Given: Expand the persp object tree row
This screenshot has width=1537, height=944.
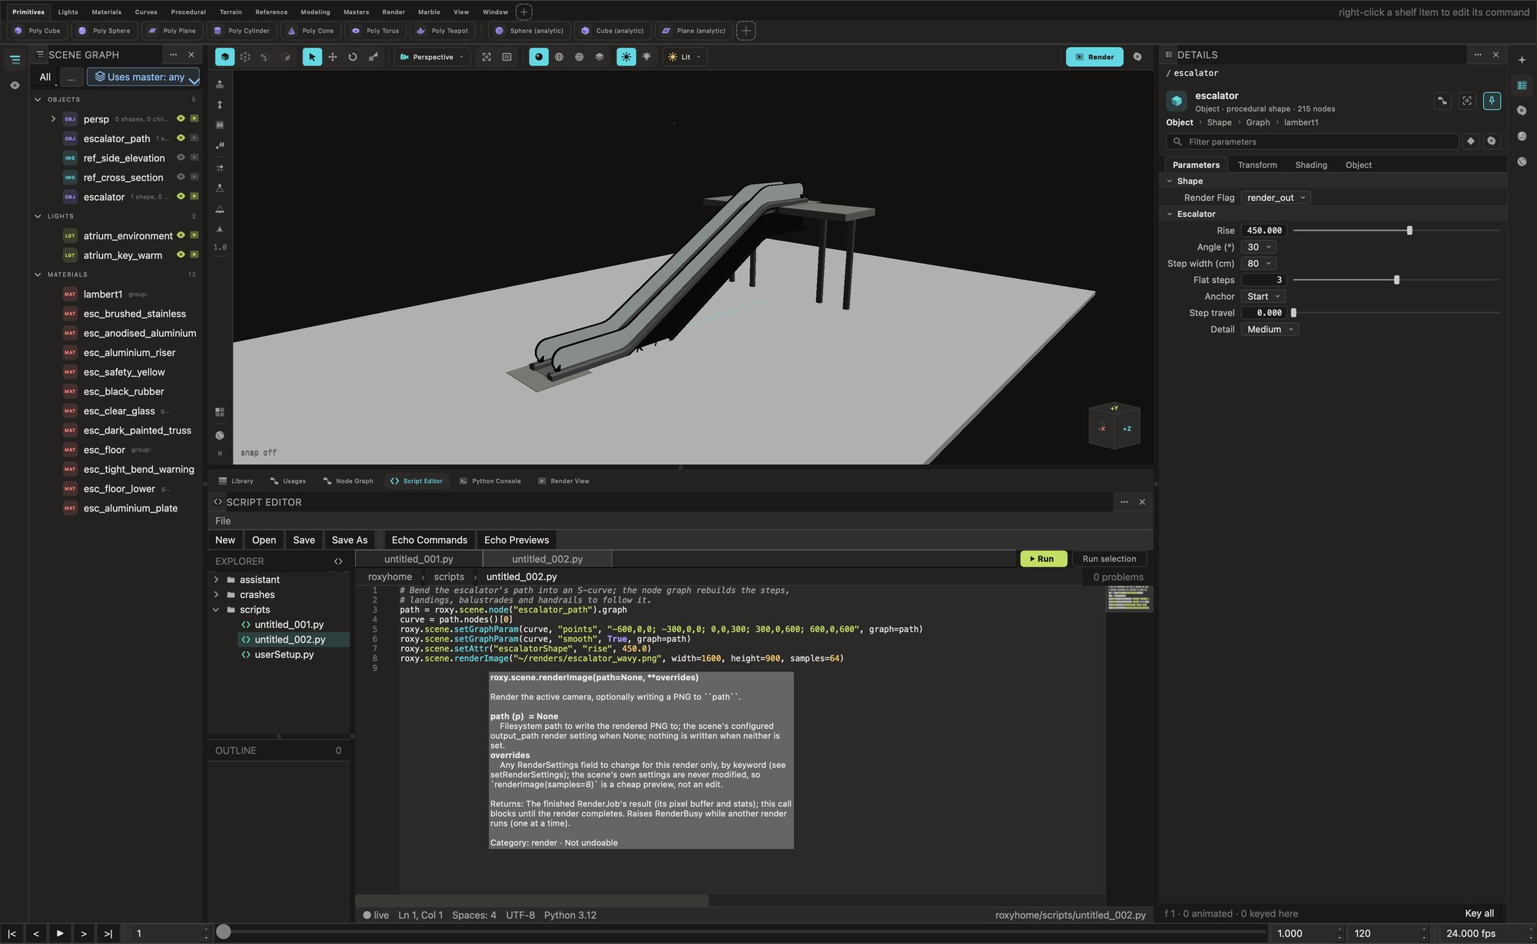Looking at the screenshot, I should (x=53, y=119).
